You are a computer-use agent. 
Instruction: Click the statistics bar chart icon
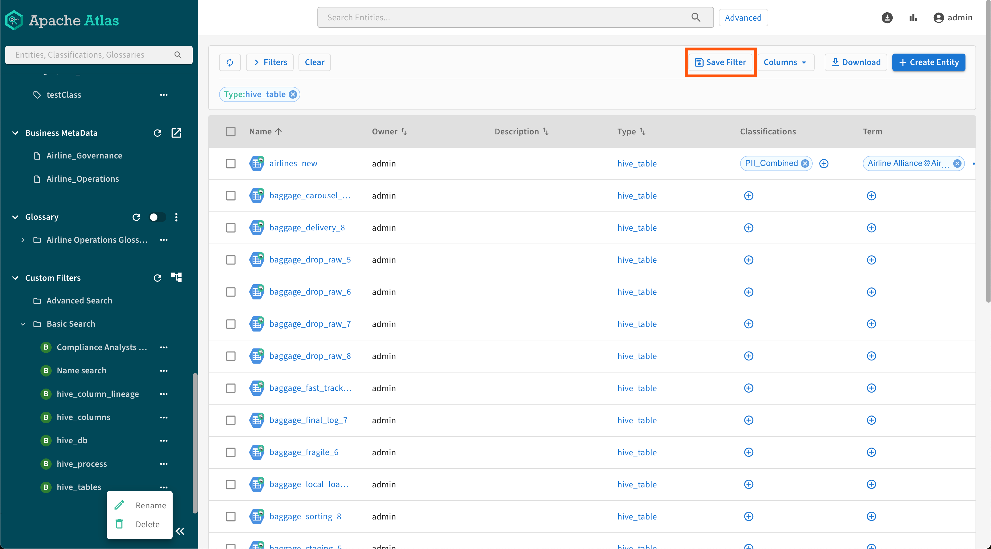(x=913, y=18)
